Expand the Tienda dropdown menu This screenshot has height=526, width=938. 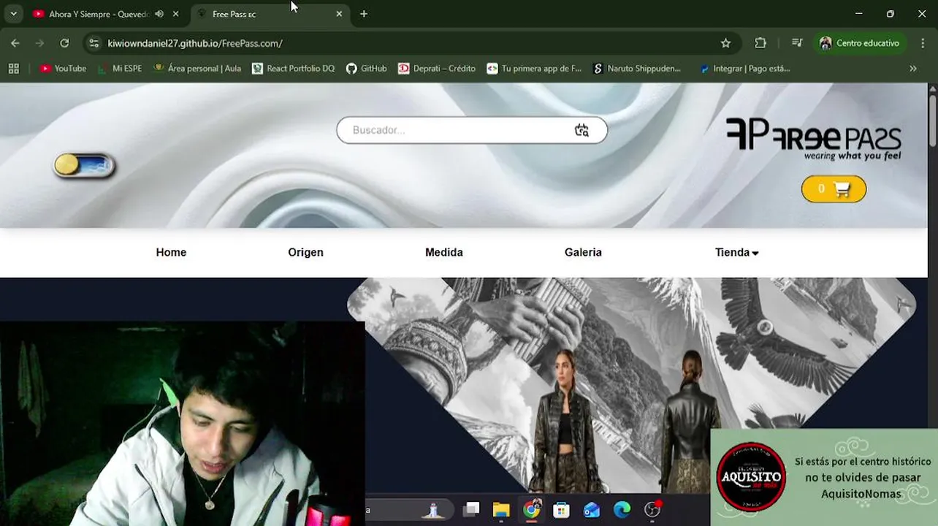(x=736, y=252)
